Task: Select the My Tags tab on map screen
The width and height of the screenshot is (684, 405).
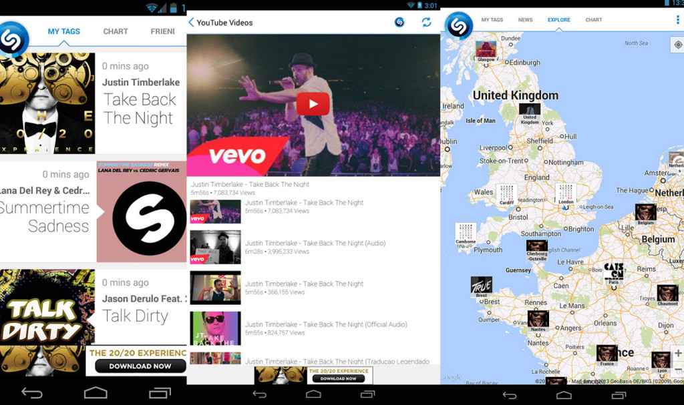Action: [x=492, y=20]
